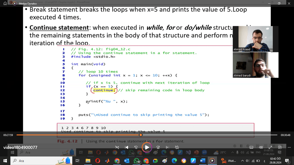Screen dimensions: 294x165
Task: Select Media Player taskbar icon
Action: click(x=212, y=161)
